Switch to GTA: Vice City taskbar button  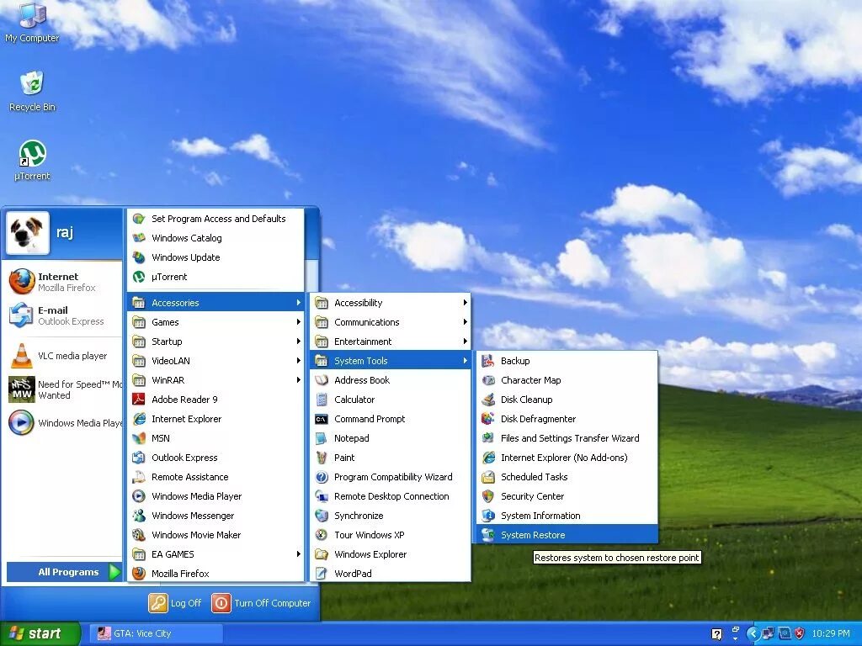(157, 633)
